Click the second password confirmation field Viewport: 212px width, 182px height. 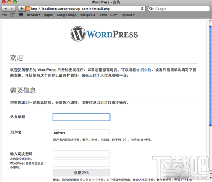point(81,163)
